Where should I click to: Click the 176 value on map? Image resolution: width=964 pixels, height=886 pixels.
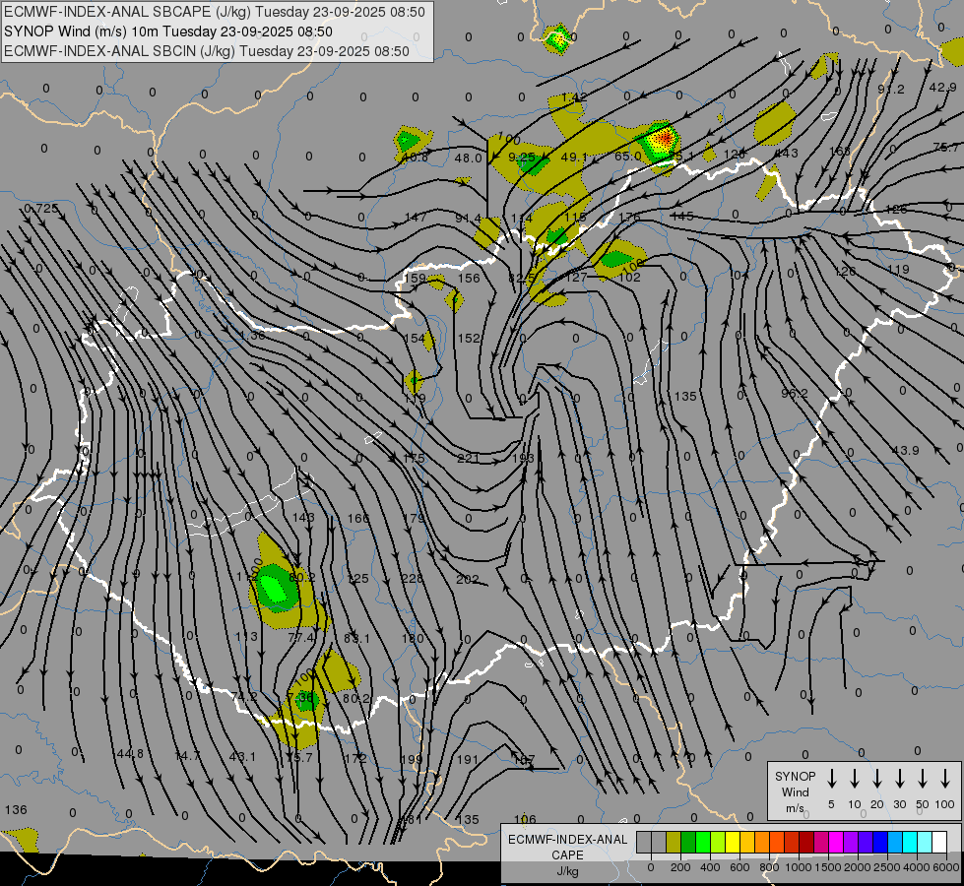pyautogui.click(x=629, y=217)
